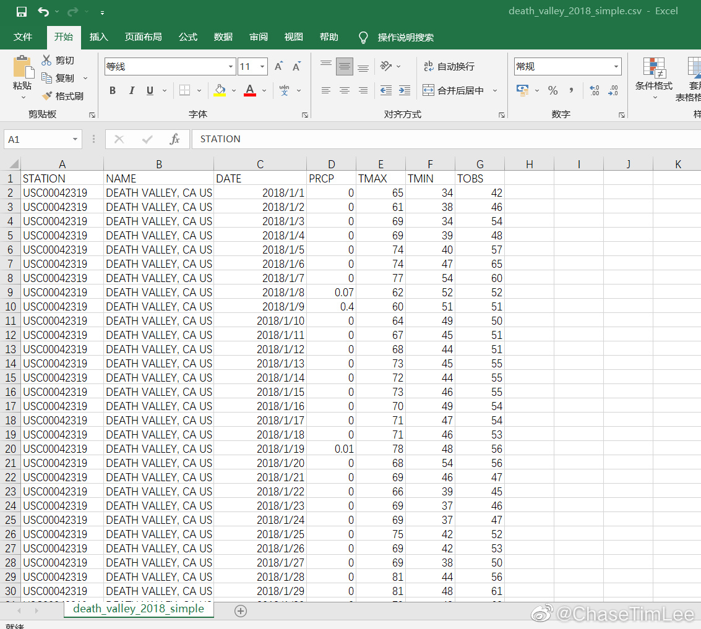The image size is (701, 629).
Task: Click the phonetic guide (wén) icon
Action: [x=285, y=90]
